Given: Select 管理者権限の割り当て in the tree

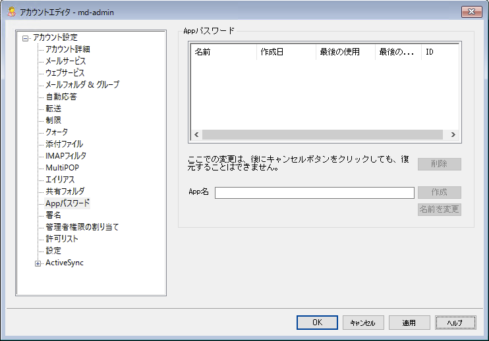Looking at the screenshot, I should tap(82, 227).
